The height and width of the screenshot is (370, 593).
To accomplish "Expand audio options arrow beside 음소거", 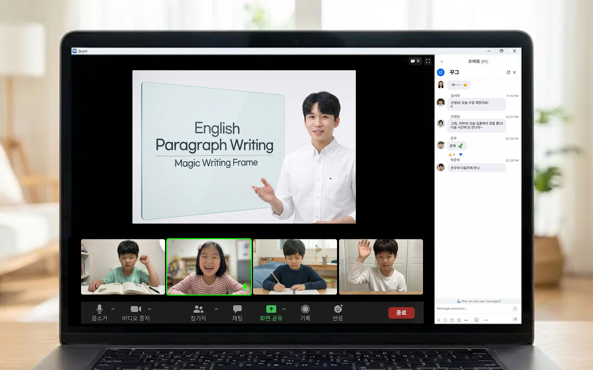I will 113,309.
